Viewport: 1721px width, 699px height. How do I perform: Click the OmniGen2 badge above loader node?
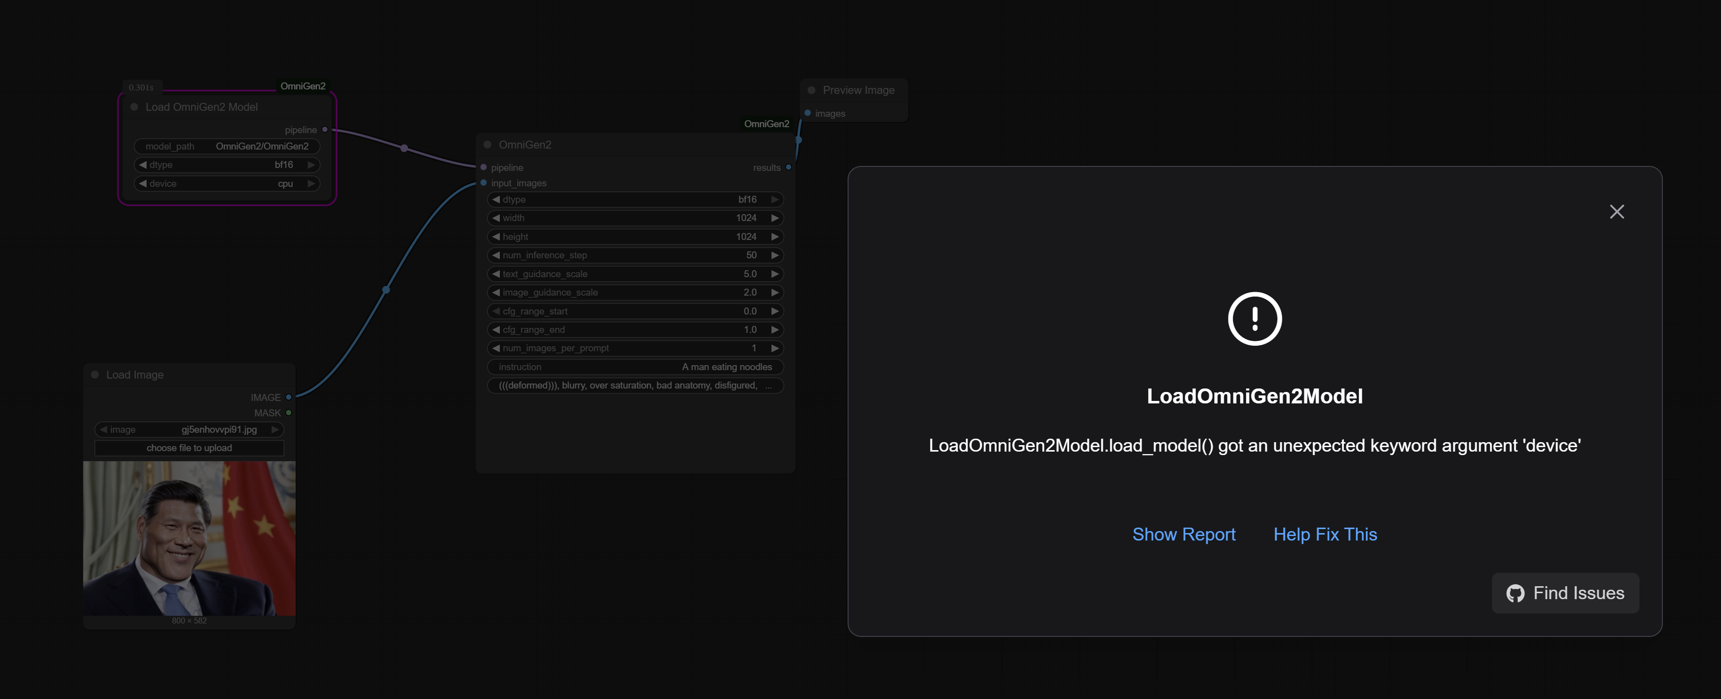(x=303, y=86)
